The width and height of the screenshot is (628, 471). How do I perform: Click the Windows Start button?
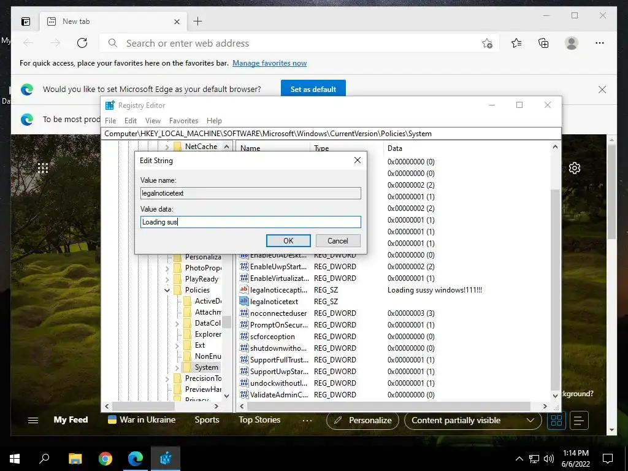[x=15, y=459]
